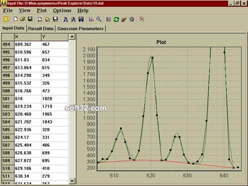The height and width of the screenshot is (186, 248).
Task: Select row header 498
Action: tap(8, 75)
